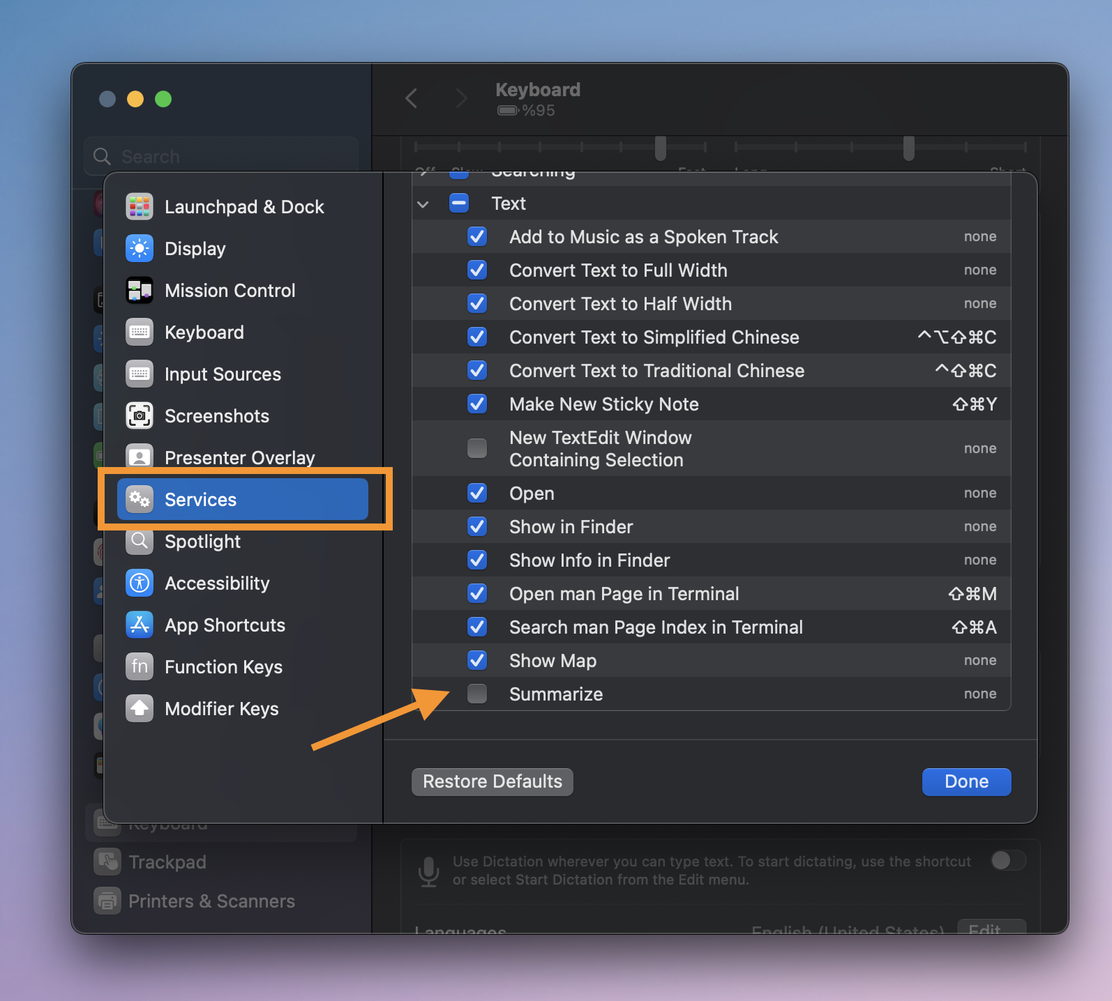Disable Open man Page in Terminal

(477, 594)
